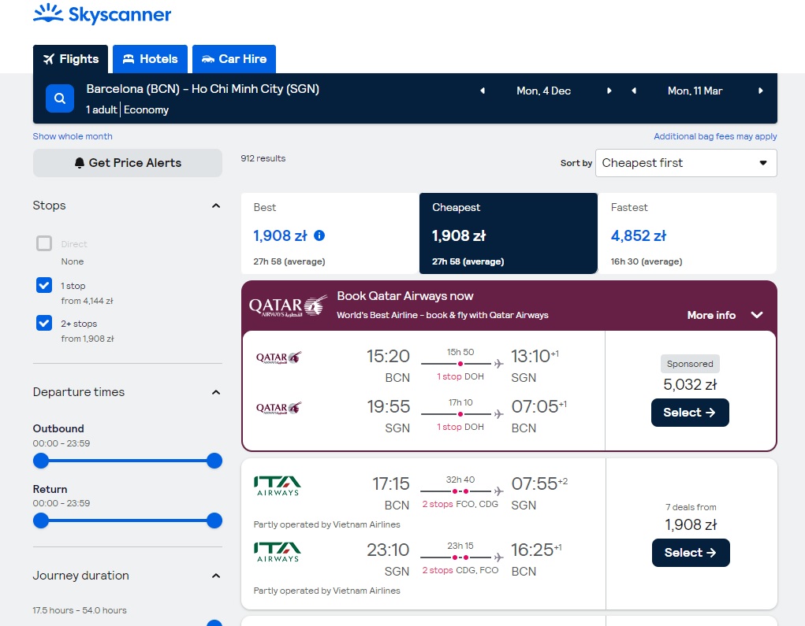The width and height of the screenshot is (805, 626).
Task: Click Barcelona – Ho Chi Minh City route field
Action: [203, 89]
